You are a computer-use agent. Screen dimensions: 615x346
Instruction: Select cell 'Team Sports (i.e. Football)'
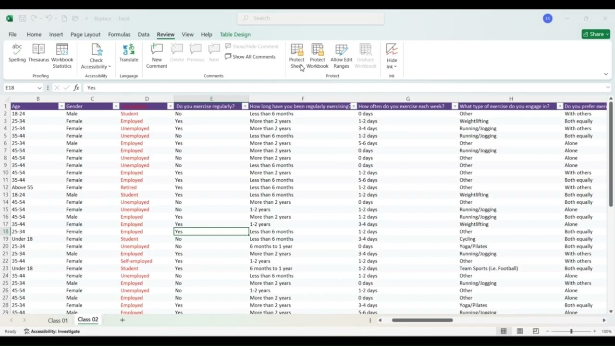(511, 268)
